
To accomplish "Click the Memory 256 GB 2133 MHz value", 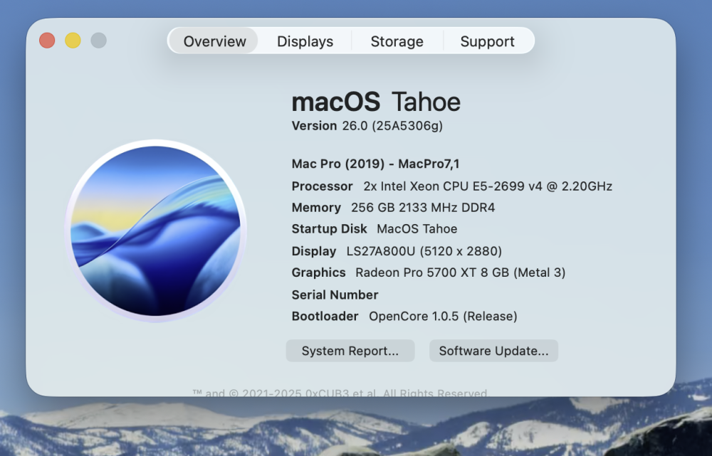I will pos(423,207).
